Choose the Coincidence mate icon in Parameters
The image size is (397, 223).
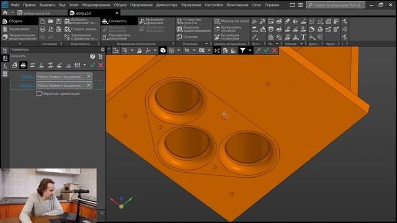tap(14, 65)
